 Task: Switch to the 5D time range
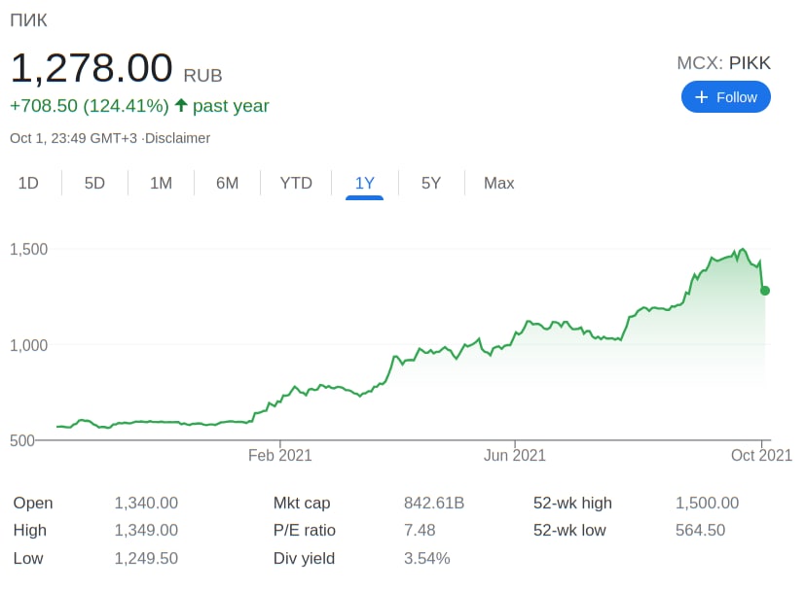click(x=94, y=183)
